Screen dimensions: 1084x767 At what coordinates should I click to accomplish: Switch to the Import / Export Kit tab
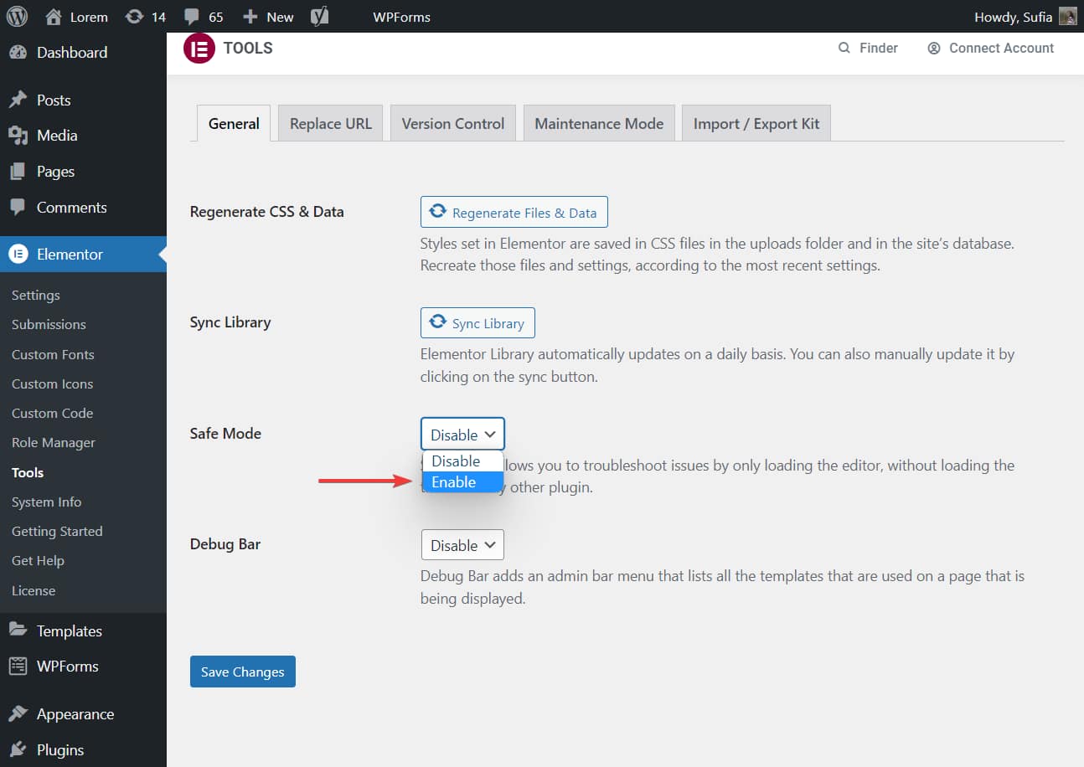(756, 122)
